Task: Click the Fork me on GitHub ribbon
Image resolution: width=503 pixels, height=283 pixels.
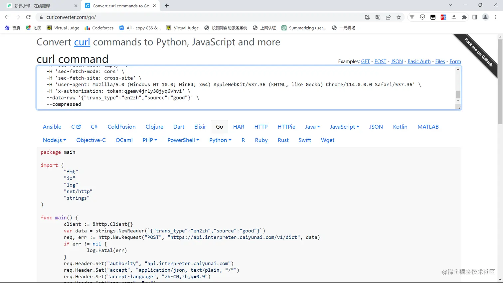Action: (478, 52)
